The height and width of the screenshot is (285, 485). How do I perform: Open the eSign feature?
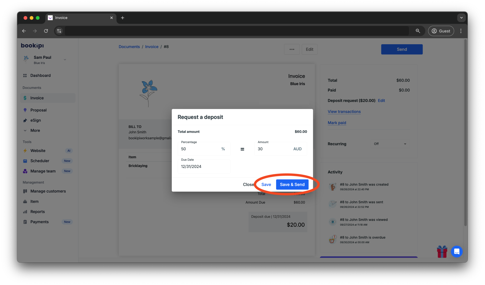(36, 120)
